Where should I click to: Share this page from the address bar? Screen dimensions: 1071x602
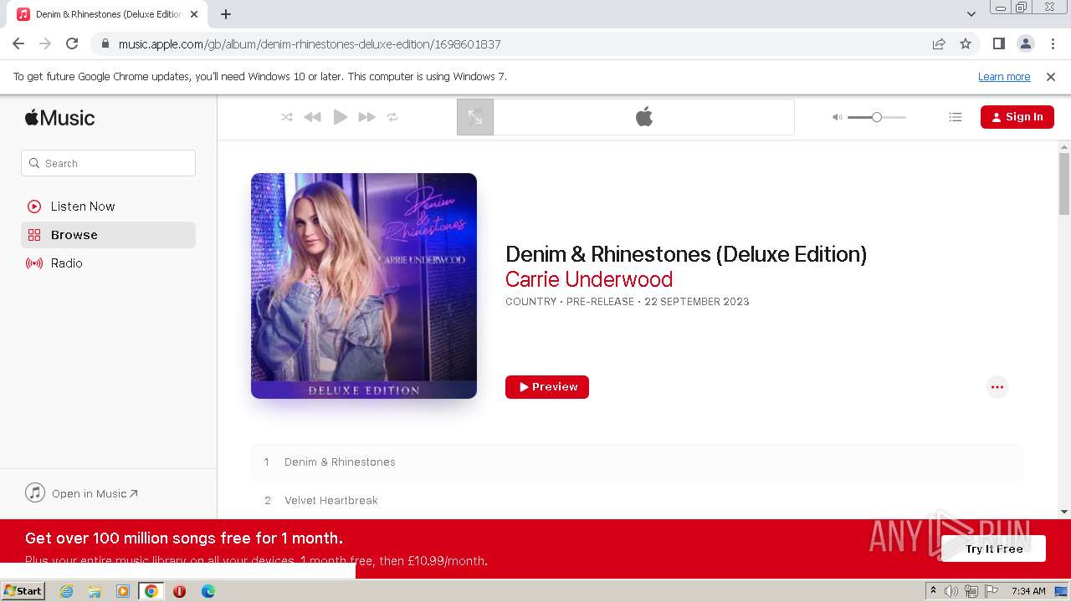[939, 43]
